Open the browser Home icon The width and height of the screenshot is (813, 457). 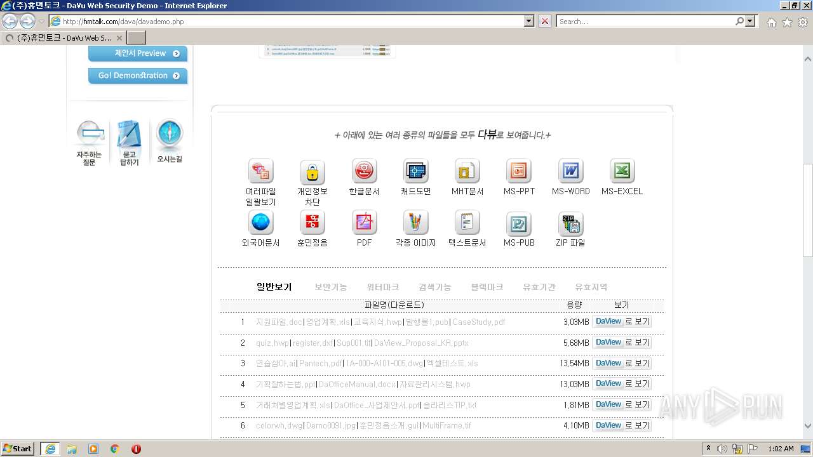click(x=771, y=22)
